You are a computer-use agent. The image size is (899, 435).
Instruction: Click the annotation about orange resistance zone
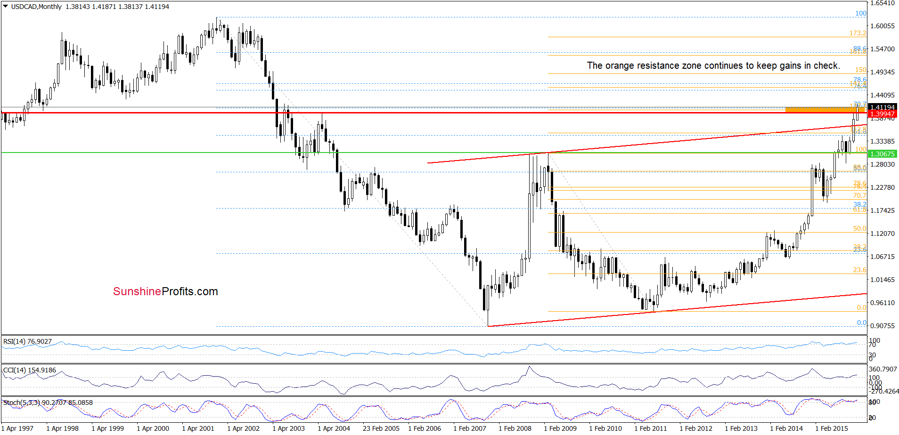713,65
